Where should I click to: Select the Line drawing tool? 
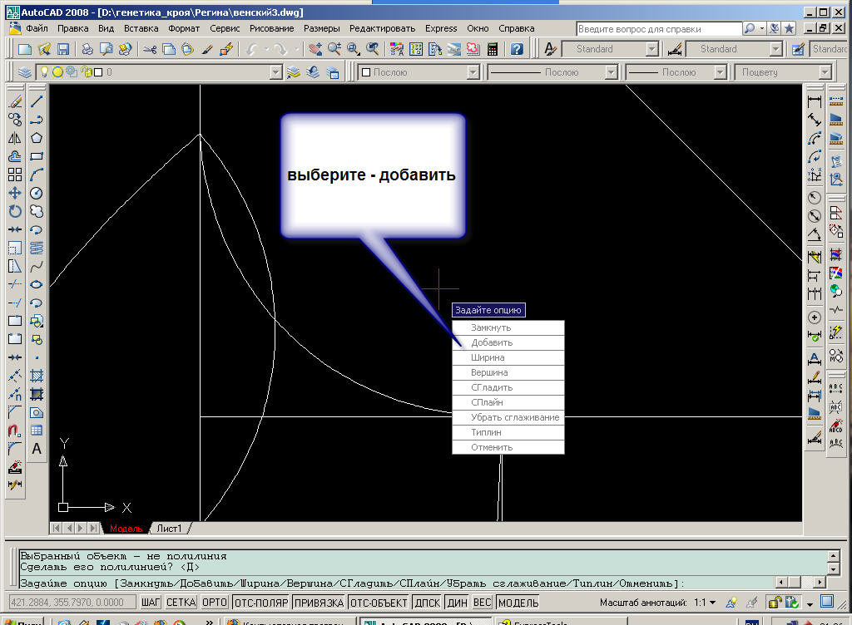37,101
